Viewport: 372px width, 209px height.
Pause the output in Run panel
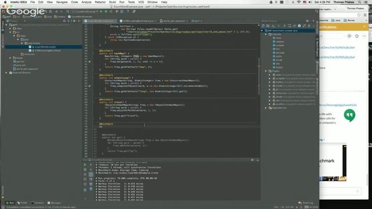click(x=85, y=175)
